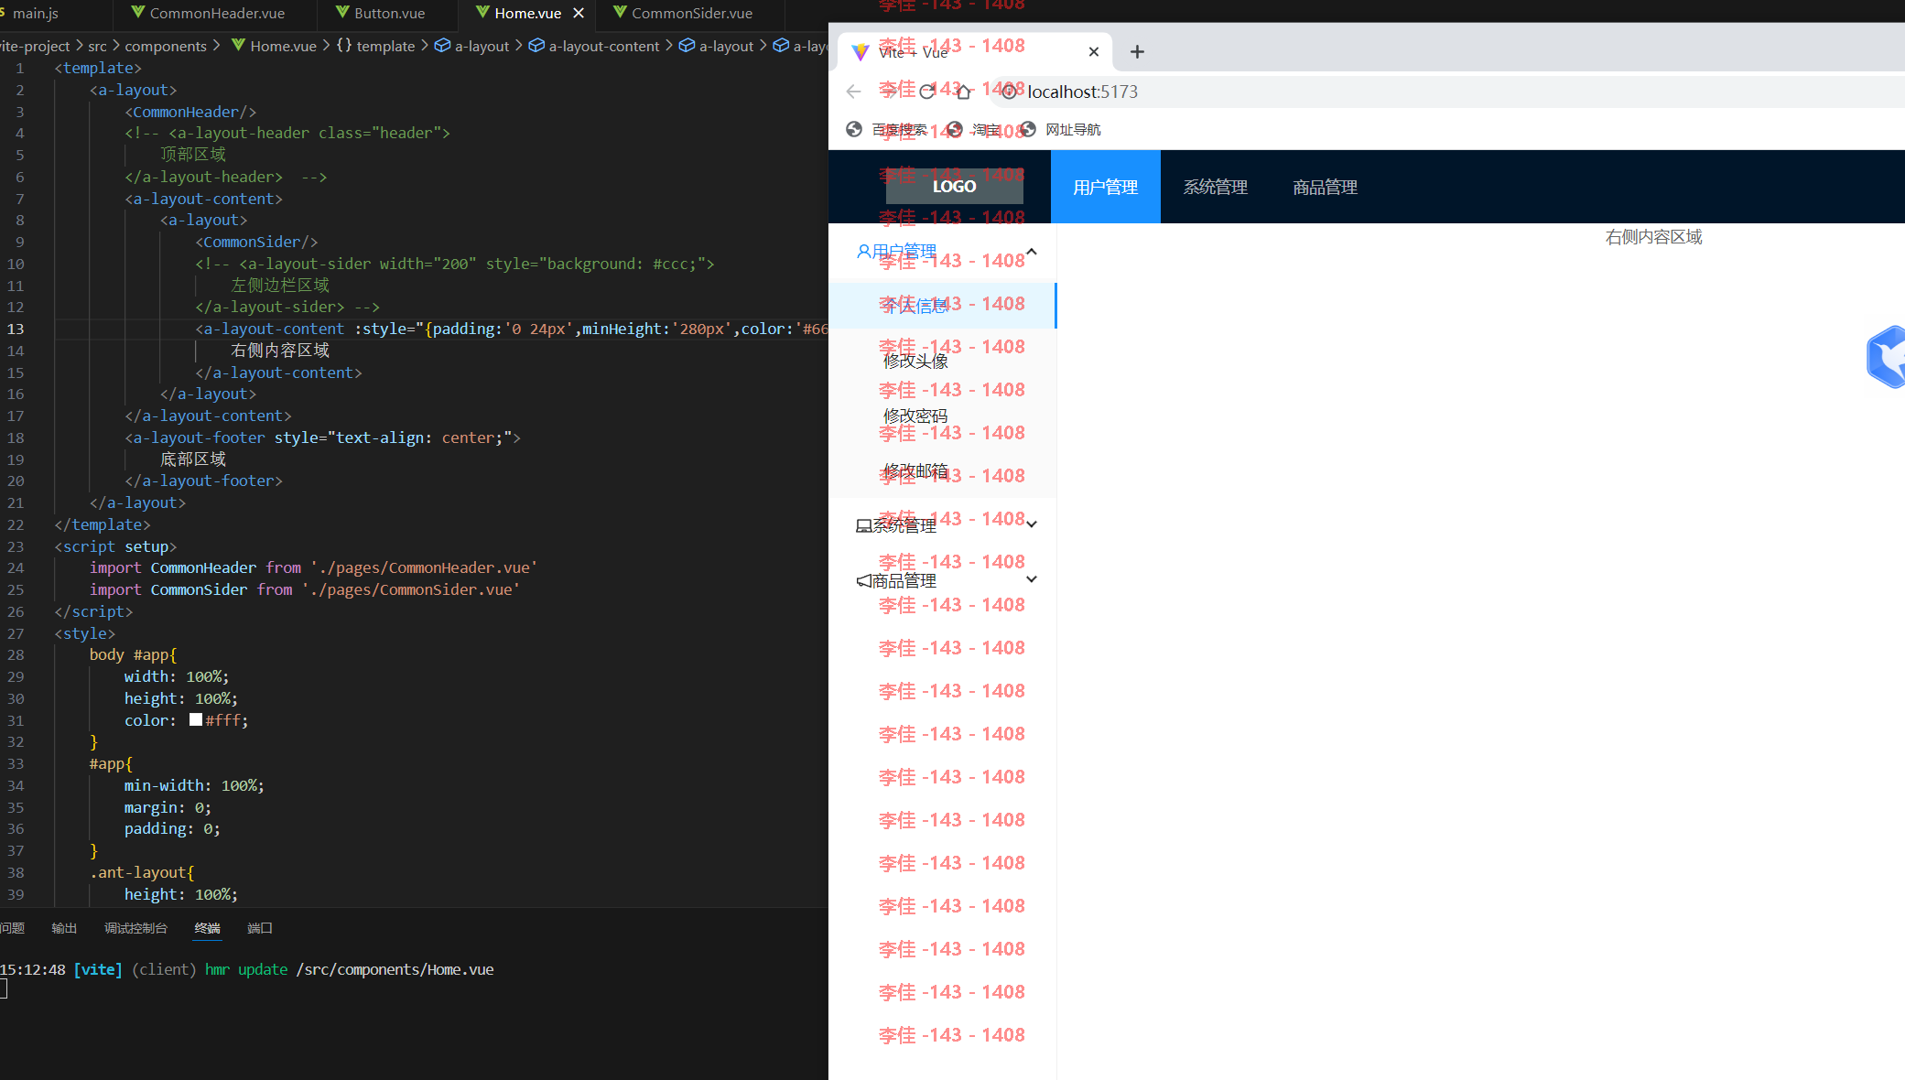
Task: Click the 右侧内容区域 text in page
Action: pyautogui.click(x=1653, y=237)
